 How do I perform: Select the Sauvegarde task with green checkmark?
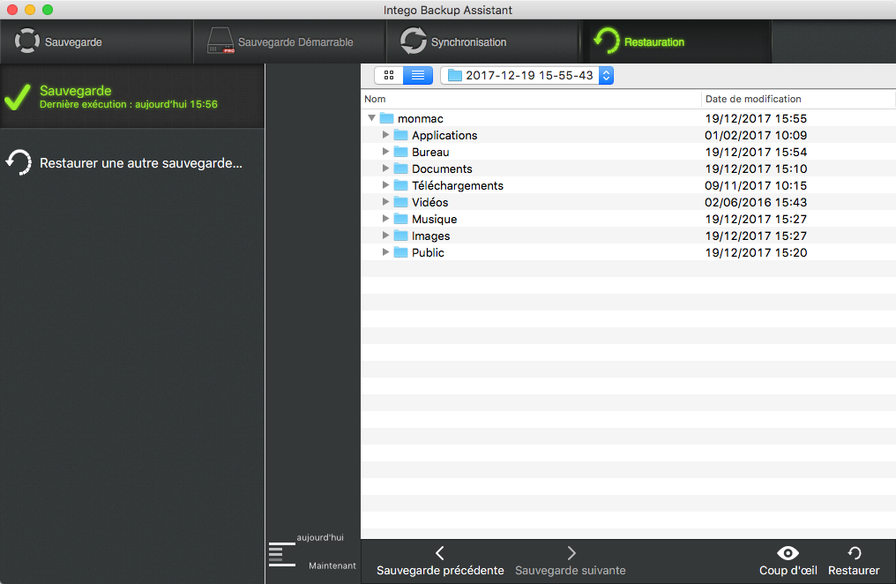click(132, 96)
